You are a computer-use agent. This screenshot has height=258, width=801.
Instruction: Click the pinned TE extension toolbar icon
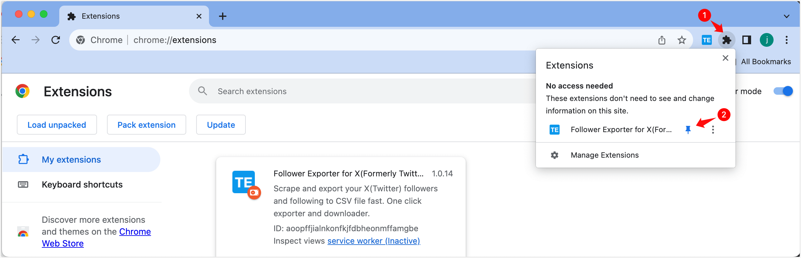(x=706, y=40)
